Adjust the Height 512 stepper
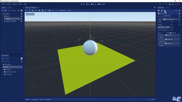Viewport: 182px width, 102px height. (x=179, y=24)
